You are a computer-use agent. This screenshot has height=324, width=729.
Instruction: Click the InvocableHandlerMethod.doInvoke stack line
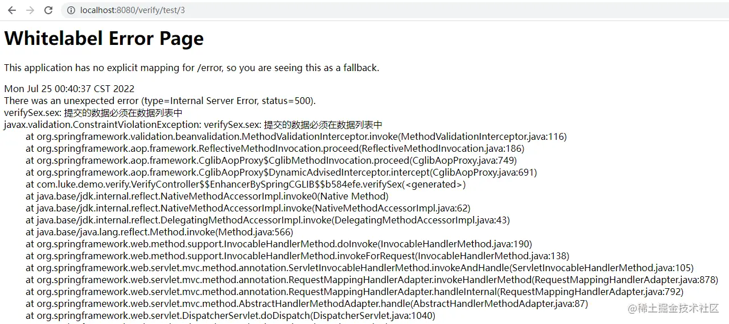(279, 244)
